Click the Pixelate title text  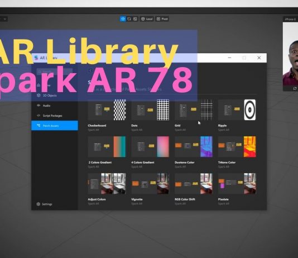tap(223, 199)
